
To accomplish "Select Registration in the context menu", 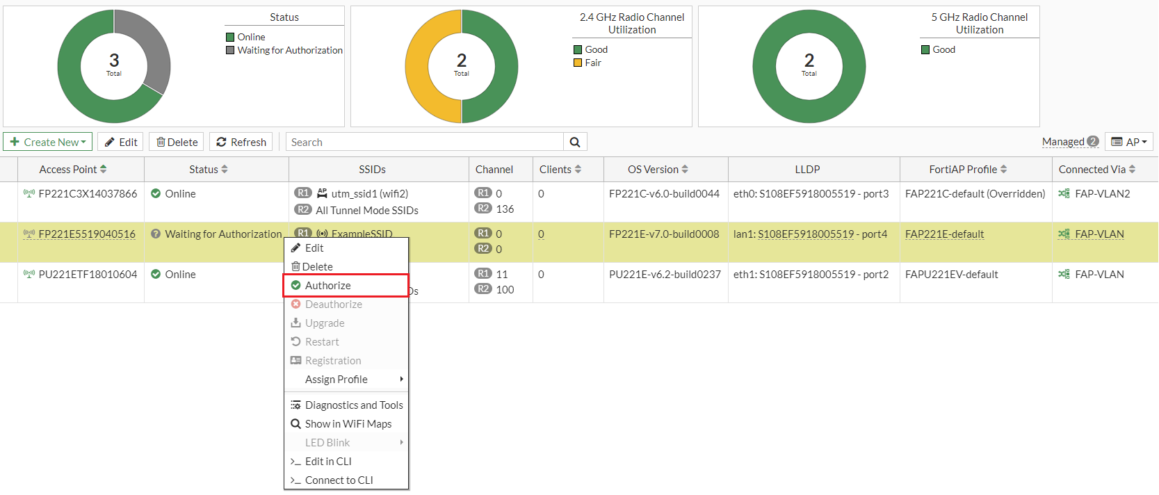I will coord(346,360).
